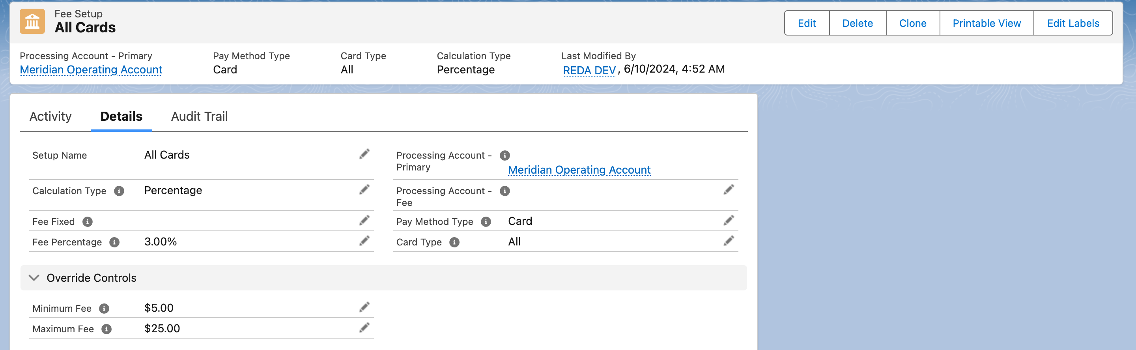Show info for Processing Account - Primary
The height and width of the screenshot is (350, 1136).
point(505,156)
